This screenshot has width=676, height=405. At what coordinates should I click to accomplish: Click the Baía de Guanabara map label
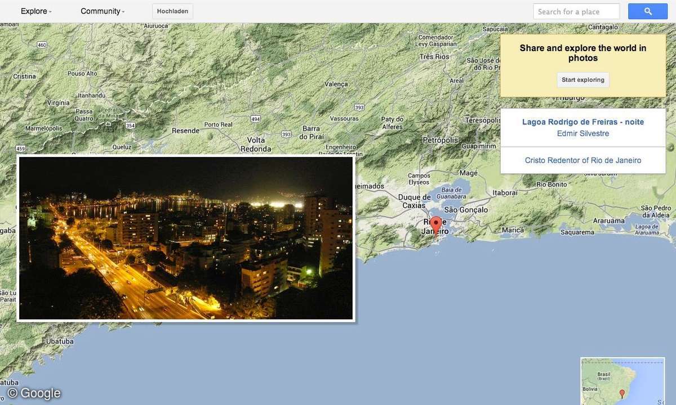tap(450, 193)
